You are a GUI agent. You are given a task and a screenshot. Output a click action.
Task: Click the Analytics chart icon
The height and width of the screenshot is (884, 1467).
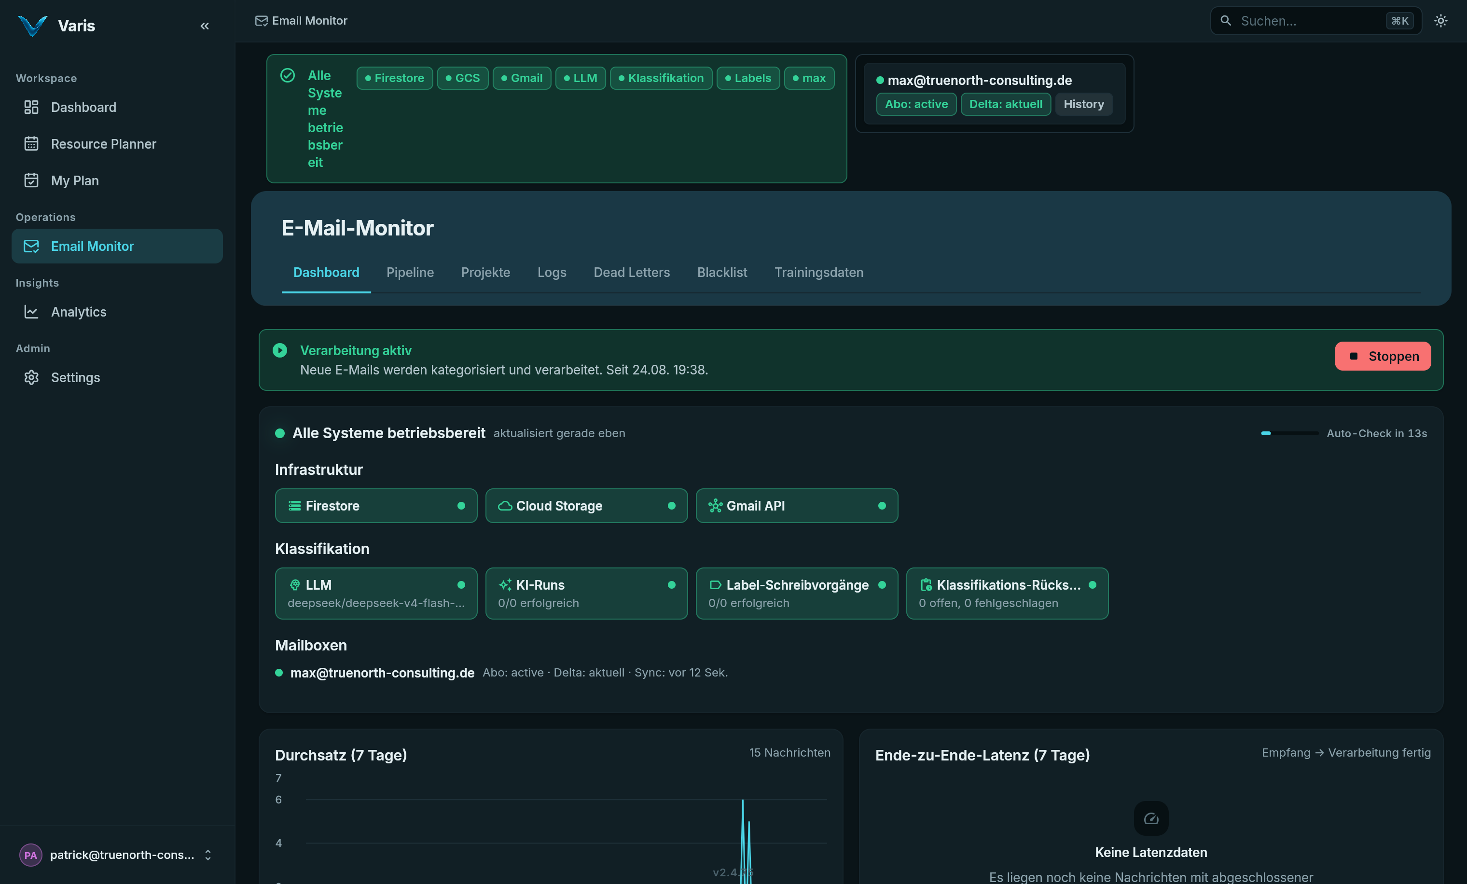[31, 311]
